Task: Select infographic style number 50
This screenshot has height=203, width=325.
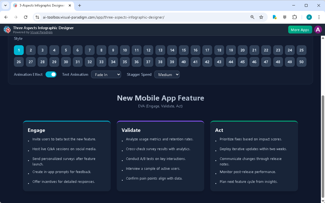Action: point(302,62)
